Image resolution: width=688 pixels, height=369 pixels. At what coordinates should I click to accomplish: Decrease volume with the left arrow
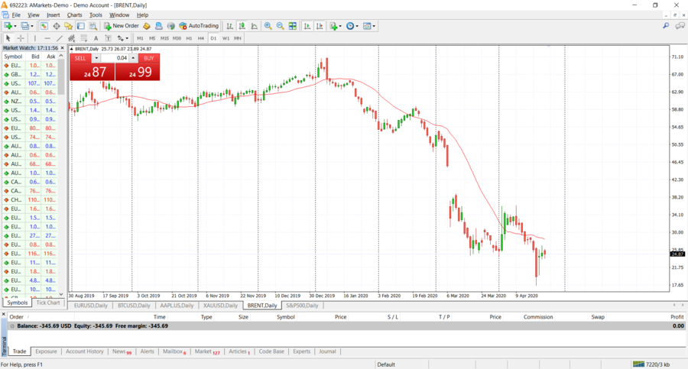[x=96, y=58]
